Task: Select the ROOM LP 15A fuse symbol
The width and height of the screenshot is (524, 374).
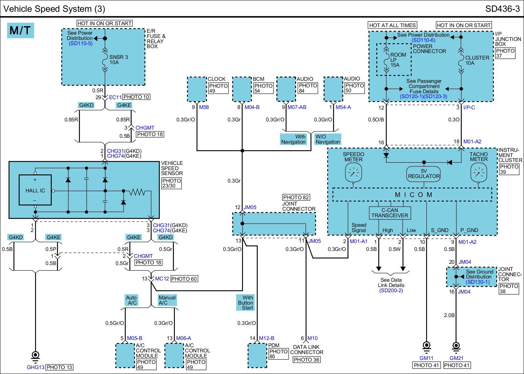Action: (386, 60)
